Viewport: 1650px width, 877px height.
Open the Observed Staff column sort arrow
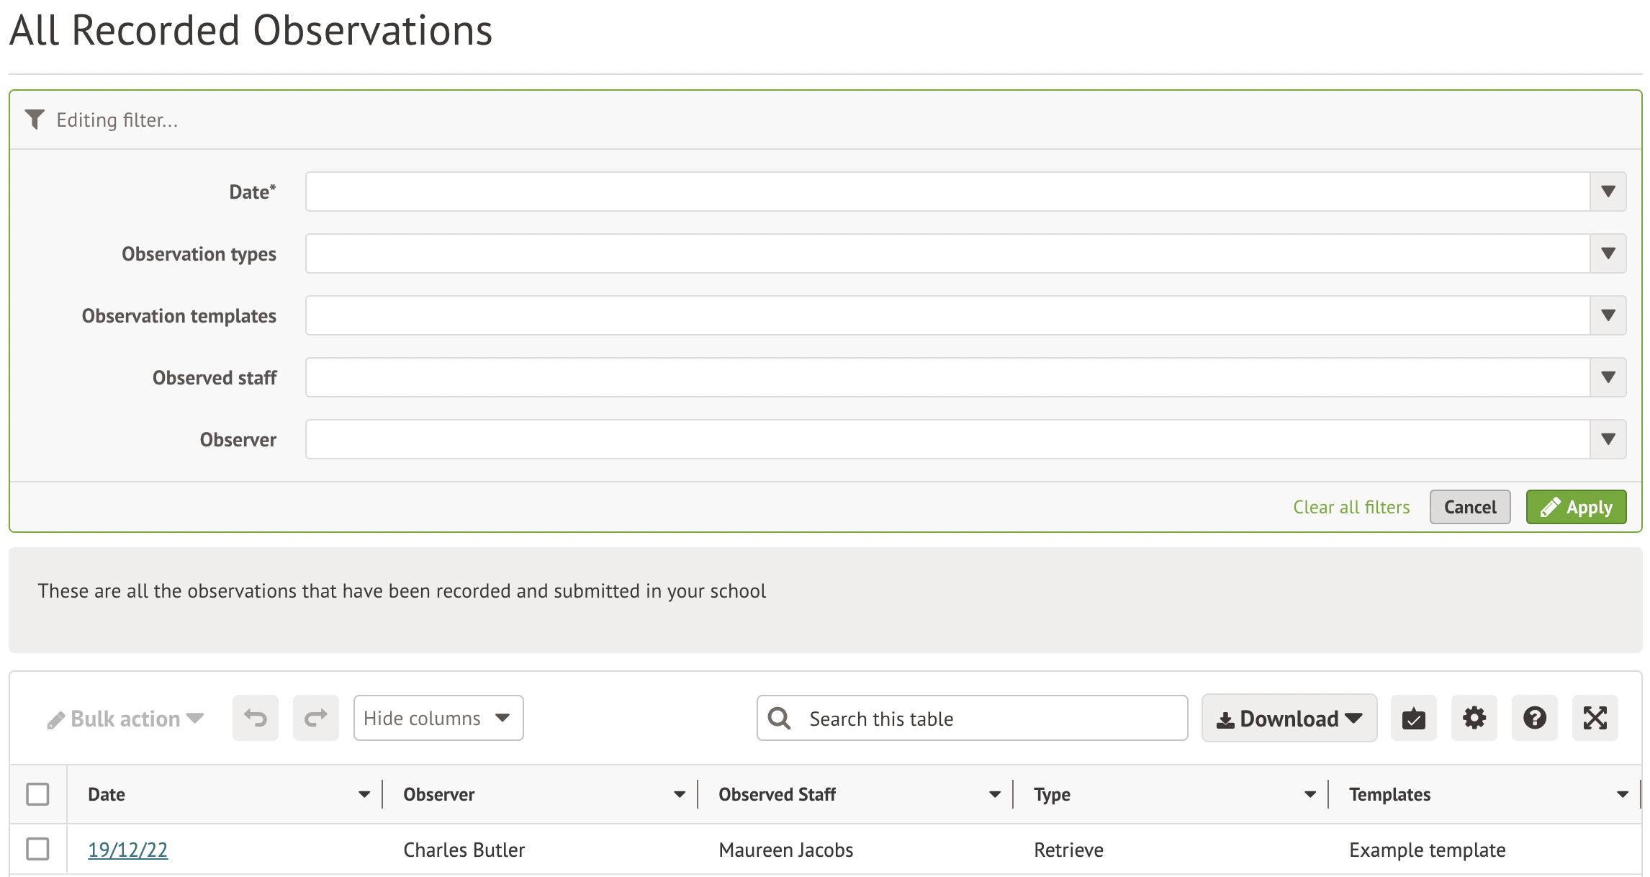coord(995,794)
